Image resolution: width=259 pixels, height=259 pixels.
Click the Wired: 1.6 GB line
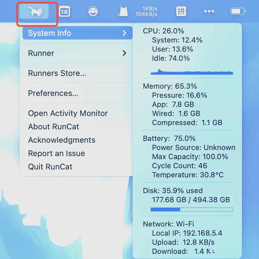176,113
